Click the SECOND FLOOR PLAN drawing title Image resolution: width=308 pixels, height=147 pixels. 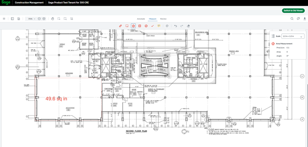pos(137,131)
